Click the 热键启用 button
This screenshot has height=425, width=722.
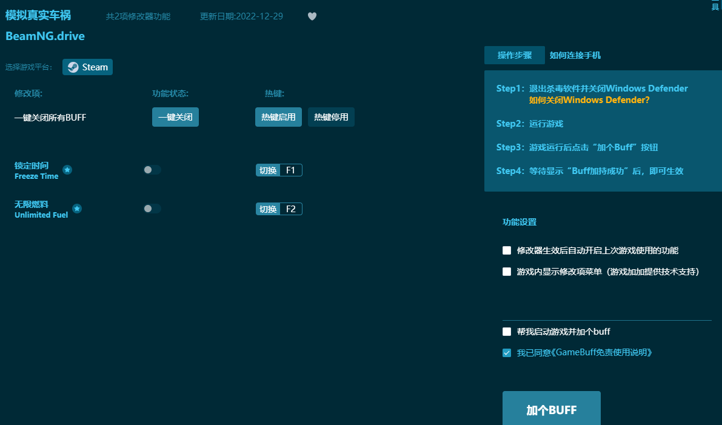coord(279,117)
